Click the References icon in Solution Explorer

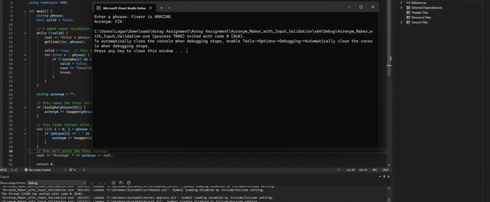[408, 2]
